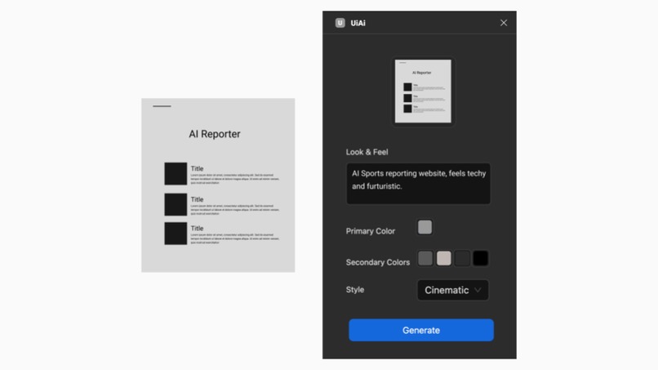
Task: Click the Primary Color label
Action: [370, 231]
